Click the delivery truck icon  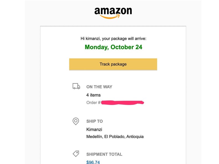pos(76,87)
